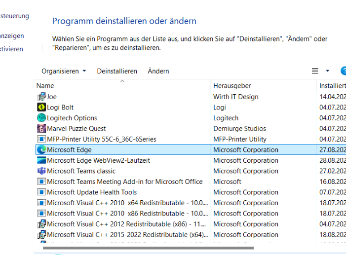The width and height of the screenshot is (346, 255).
Task: Sort by the Installiert column header
Action: coord(332,86)
